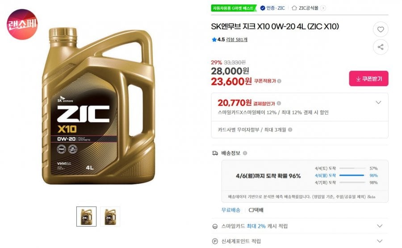Click the heart wishlist icon
Viewport: 402px width, 248px height.
pyautogui.click(x=381, y=30)
